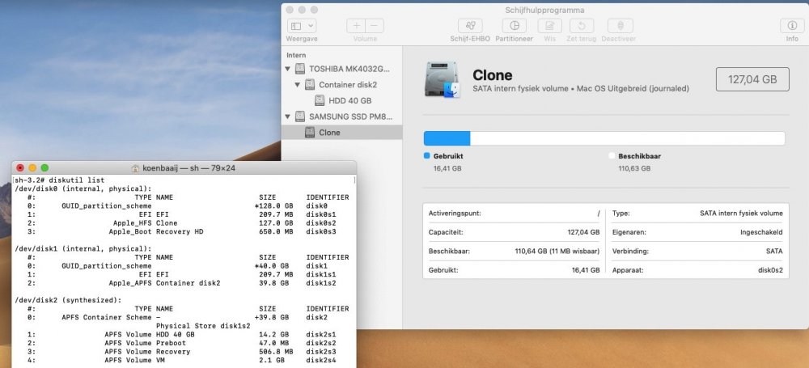Viewport: 809px width, 368px height.
Task: Click the remove volume minus button
Action: (x=375, y=26)
